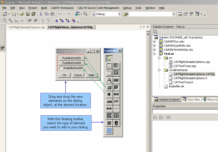Click the Save All toolbar icon
Viewport: 218px width, 152px height.
click(33, 14)
